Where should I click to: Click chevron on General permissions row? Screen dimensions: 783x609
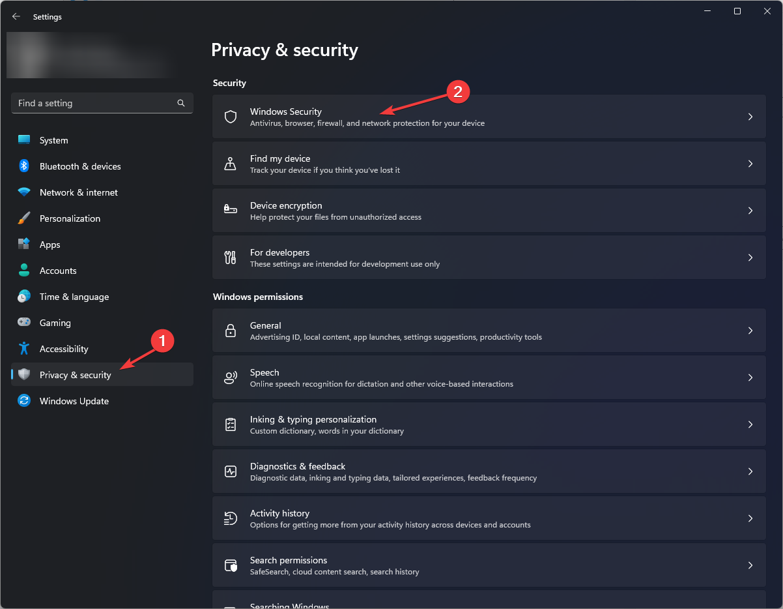(750, 331)
